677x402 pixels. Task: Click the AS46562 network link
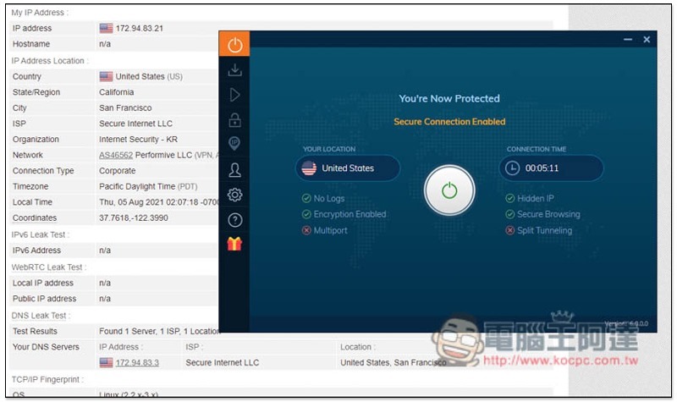point(116,155)
